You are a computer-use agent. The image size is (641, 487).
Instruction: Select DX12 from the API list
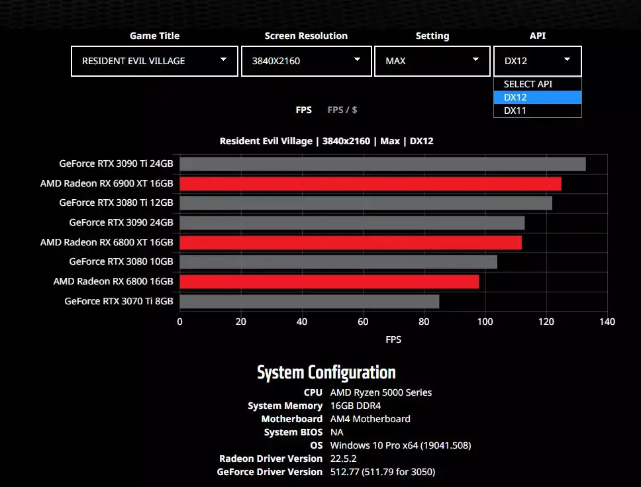[538, 97]
